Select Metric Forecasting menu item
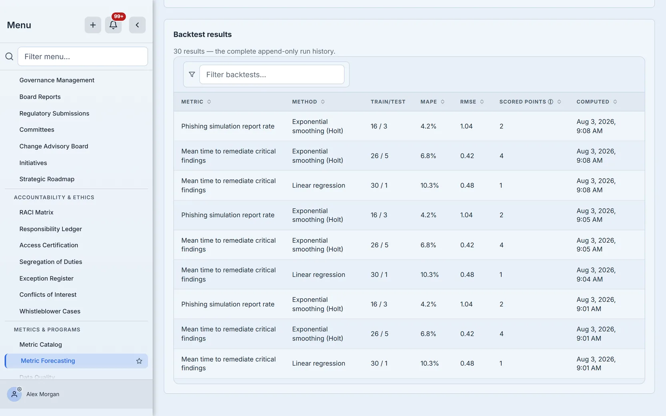666x416 pixels. (x=76, y=361)
